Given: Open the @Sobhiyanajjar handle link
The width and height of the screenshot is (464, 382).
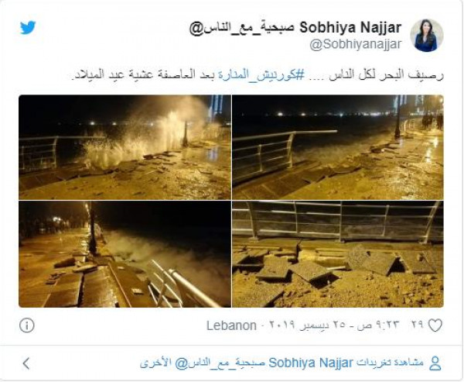Looking at the screenshot, I should pos(356,44).
